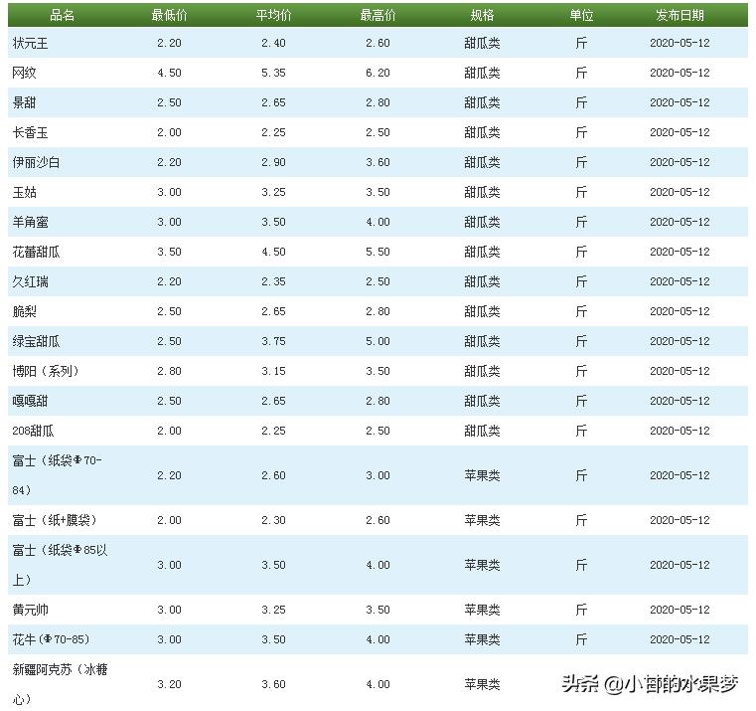Image resolution: width=756 pixels, height=711 pixels.
Task: Select the 伊丽沙白 melon entry
Action: coord(36,163)
